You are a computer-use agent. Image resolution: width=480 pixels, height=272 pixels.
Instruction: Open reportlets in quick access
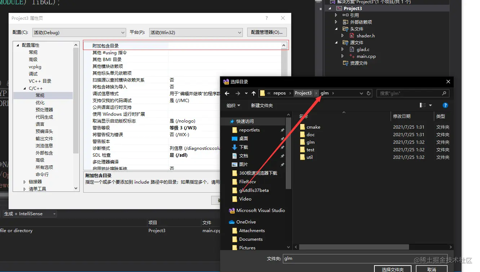[249, 130]
